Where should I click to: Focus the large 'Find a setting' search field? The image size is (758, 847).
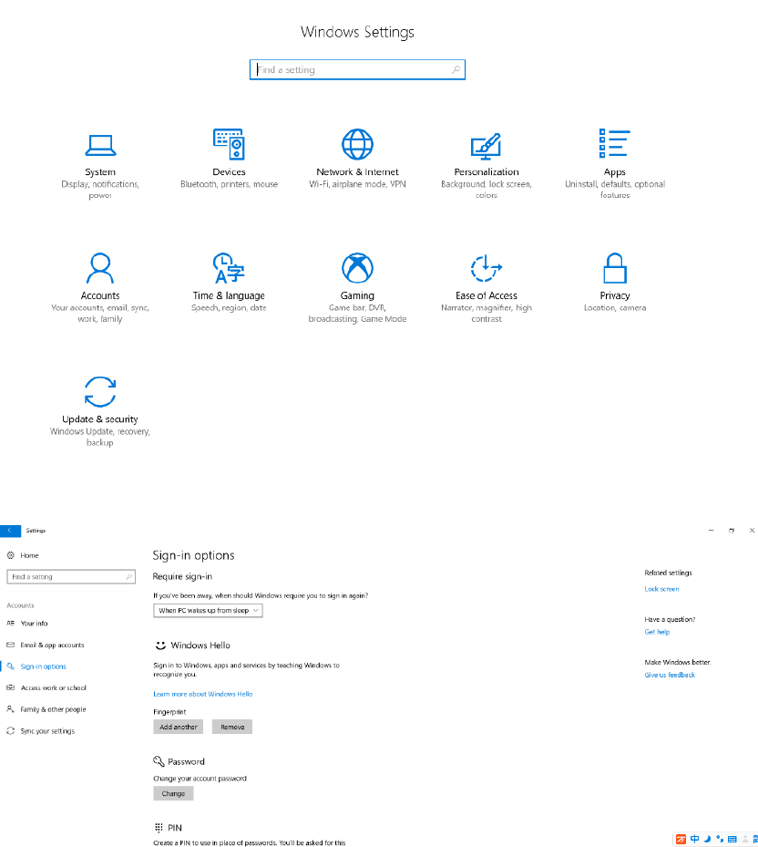click(357, 69)
